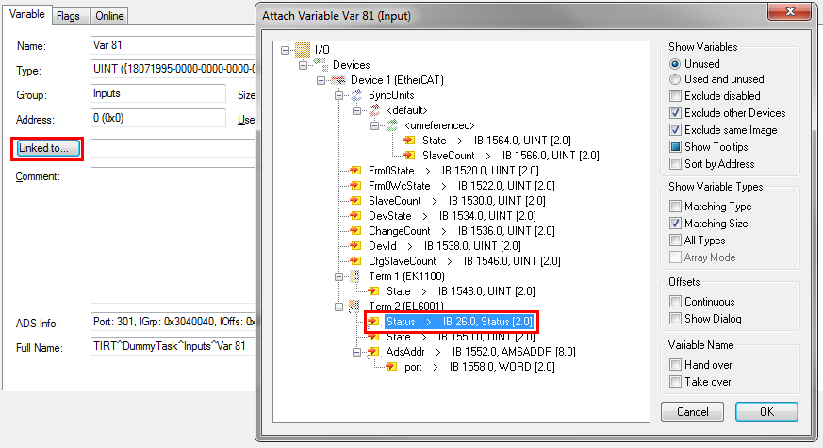Collapse the SyncUnits node
Viewport: 823px width, 448px height.
[338, 95]
